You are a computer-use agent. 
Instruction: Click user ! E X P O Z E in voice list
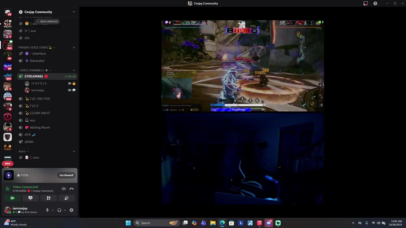39,83
